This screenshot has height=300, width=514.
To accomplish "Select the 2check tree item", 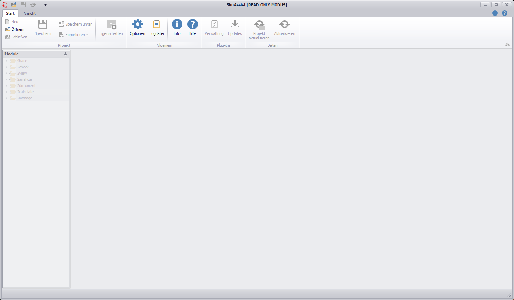I will tap(23, 67).
